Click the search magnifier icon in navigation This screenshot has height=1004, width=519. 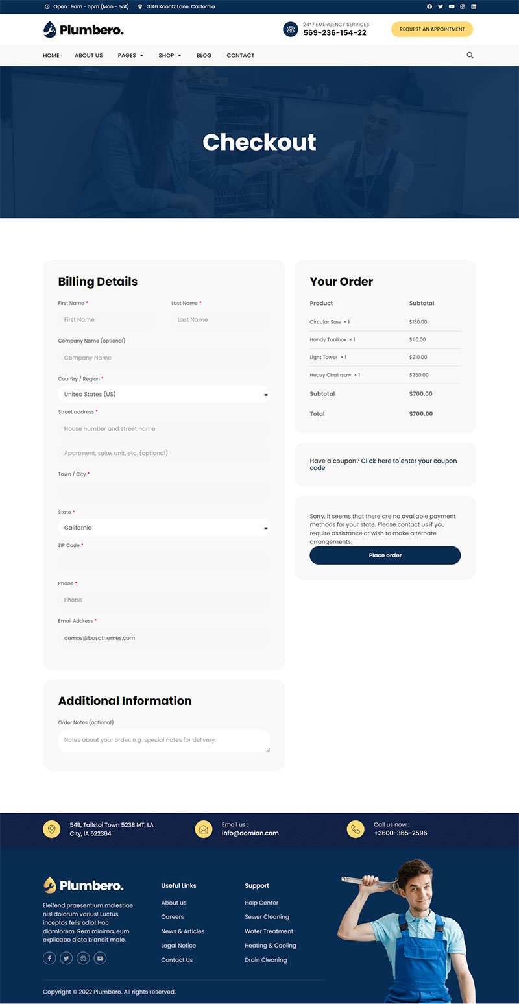coord(470,55)
